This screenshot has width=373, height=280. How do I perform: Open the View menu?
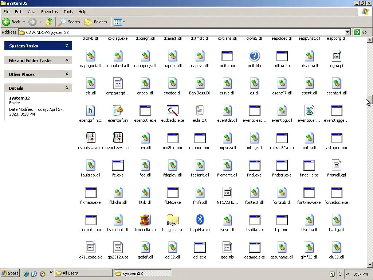pos(31,12)
